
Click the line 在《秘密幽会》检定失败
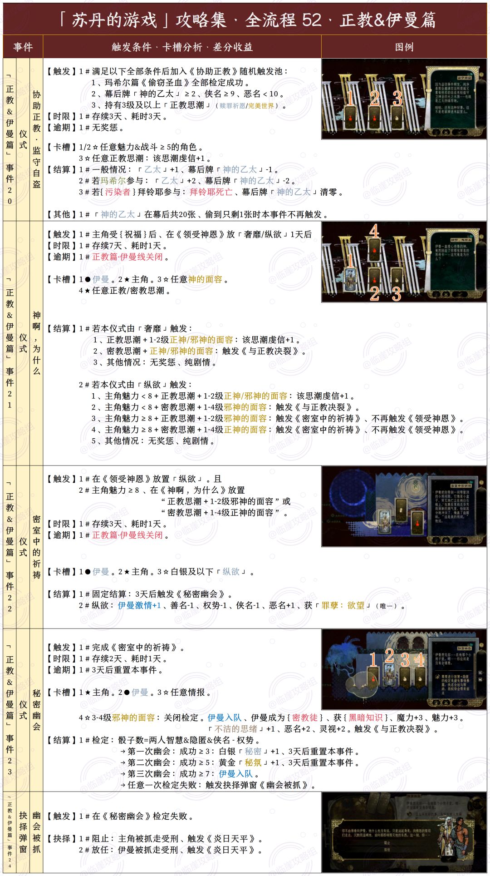point(137,816)
